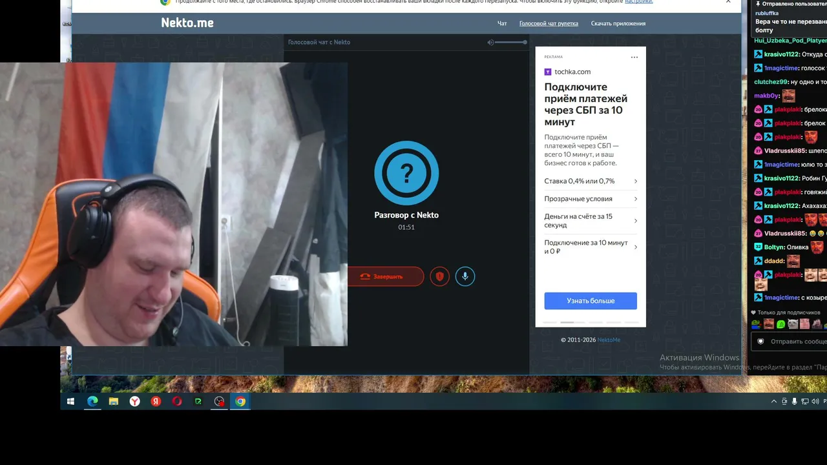Viewport: 827px width, 465px height.
Task: Click the rubluffka pinned message name
Action: click(x=766, y=13)
